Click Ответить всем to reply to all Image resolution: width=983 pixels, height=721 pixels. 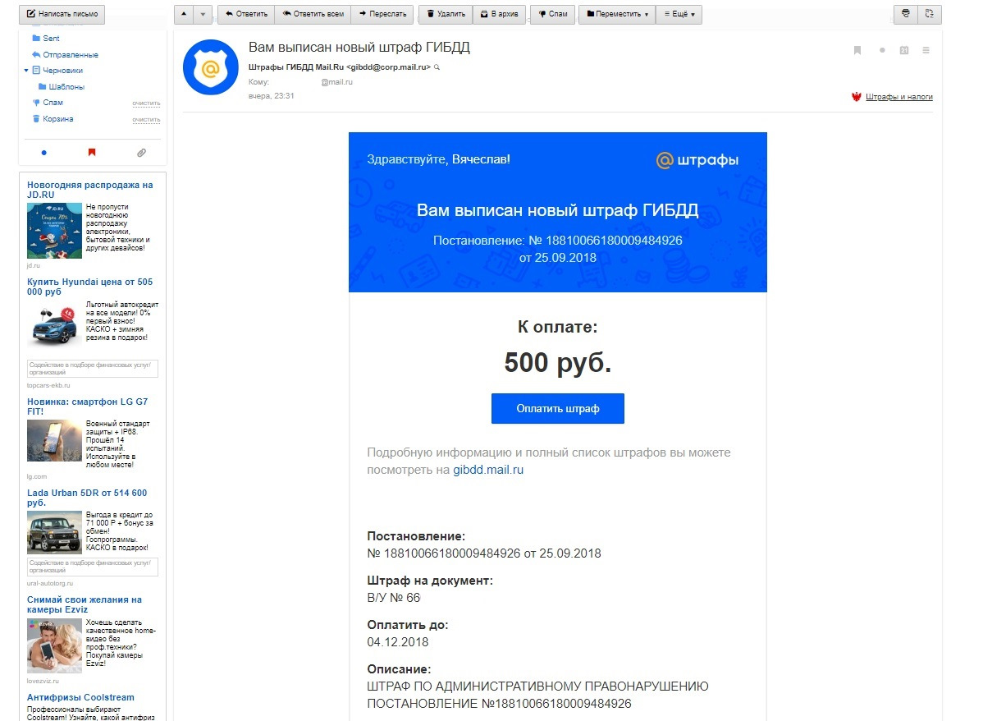coord(313,14)
